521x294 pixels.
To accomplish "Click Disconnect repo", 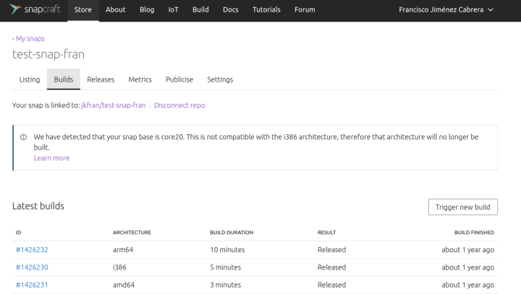I will click(179, 105).
